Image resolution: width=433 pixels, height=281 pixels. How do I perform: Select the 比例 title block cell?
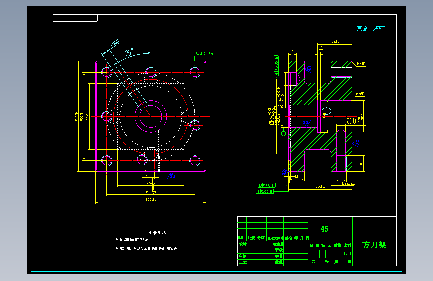[347, 245]
